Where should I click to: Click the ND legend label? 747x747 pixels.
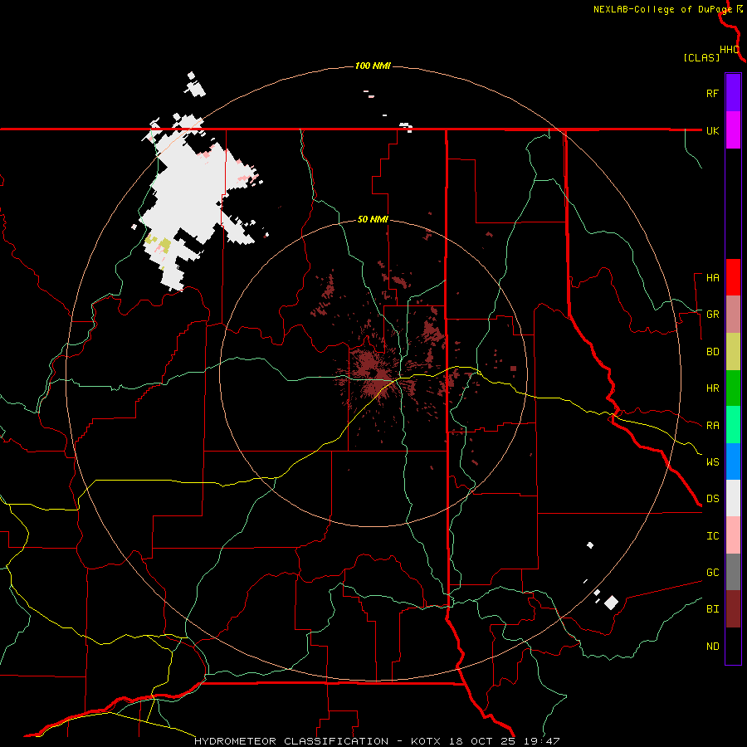click(x=712, y=647)
